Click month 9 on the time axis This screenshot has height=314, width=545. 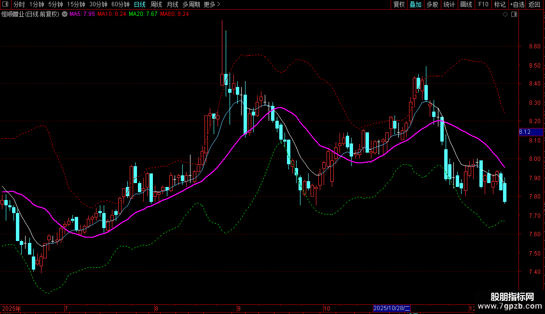(239, 308)
